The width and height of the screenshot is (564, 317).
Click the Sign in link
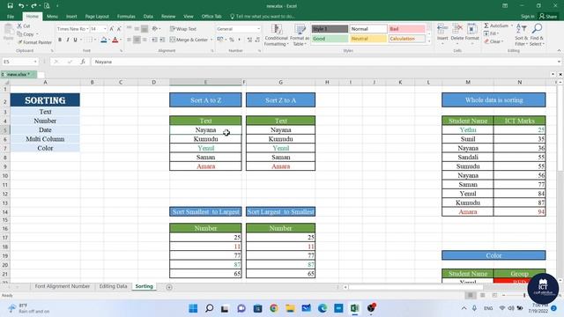527,16
